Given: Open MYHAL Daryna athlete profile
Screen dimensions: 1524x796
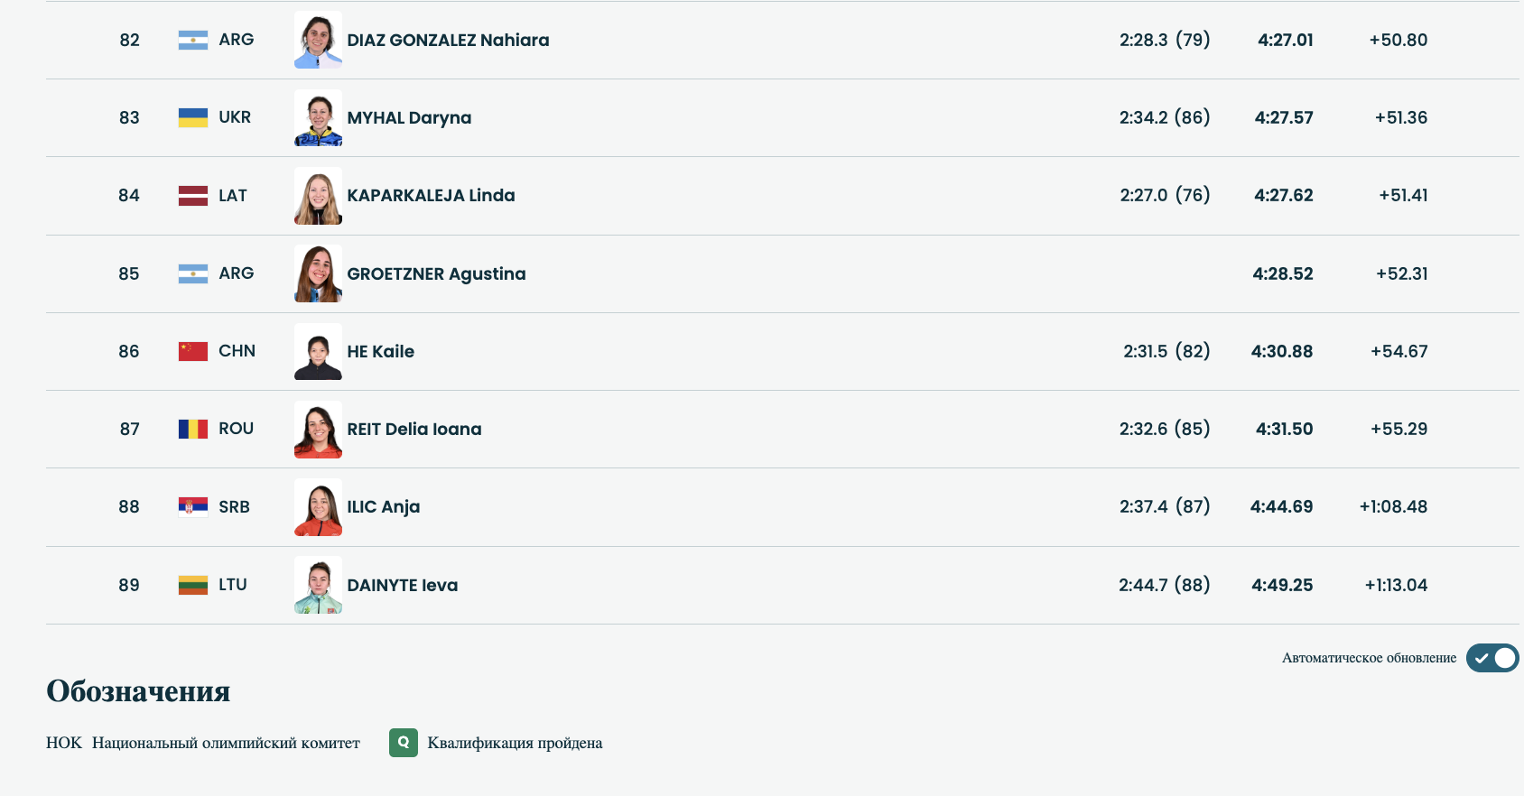Looking at the screenshot, I should [x=409, y=118].
